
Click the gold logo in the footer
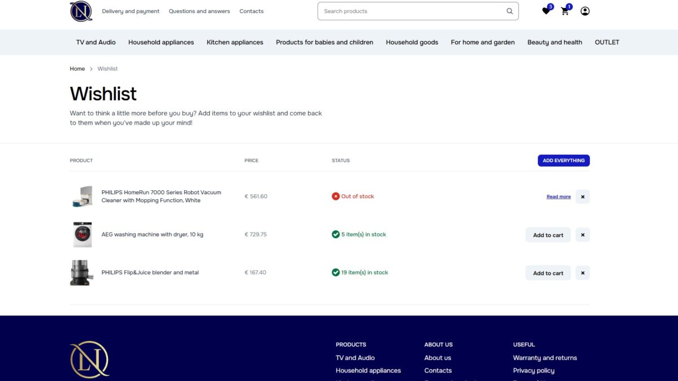[x=90, y=360]
